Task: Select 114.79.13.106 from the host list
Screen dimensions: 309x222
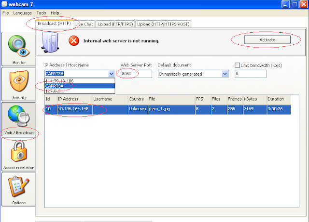Action: pyautogui.click(x=80, y=81)
